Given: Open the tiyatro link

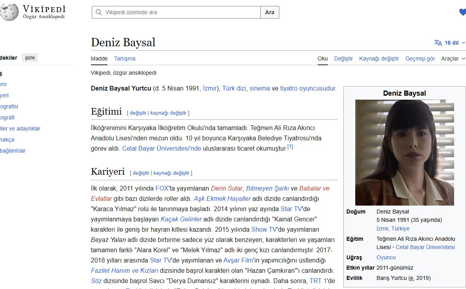Looking at the screenshot, I should point(288,88).
